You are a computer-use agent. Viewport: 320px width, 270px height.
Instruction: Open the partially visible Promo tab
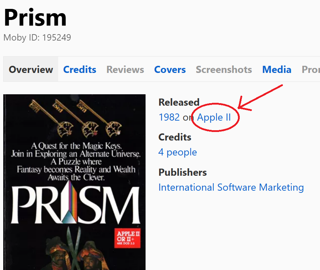pyautogui.click(x=311, y=70)
